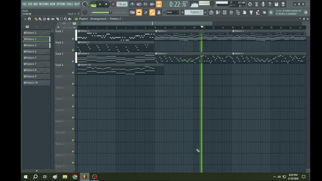Screen dimensions: 322x181
Task: Select Pattern 10 in the pattern list
Action: pos(37,83)
